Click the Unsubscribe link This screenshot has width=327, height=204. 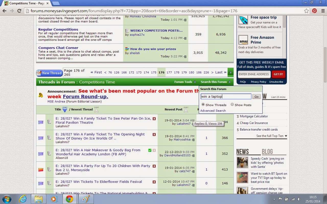[276, 82]
